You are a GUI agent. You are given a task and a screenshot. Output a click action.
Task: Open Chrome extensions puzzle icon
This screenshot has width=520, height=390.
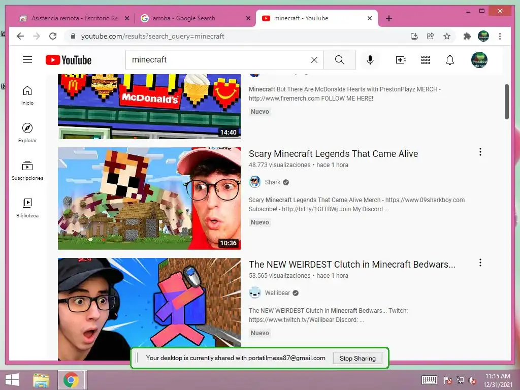pyautogui.click(x=467, y=36)
